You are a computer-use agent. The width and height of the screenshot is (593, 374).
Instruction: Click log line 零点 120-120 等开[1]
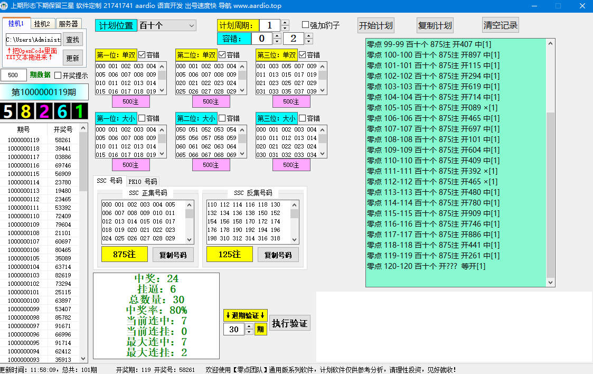tap(426, 267)
